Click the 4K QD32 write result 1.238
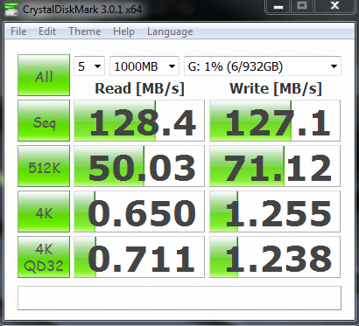359x326 pixels. pos(275,257)
